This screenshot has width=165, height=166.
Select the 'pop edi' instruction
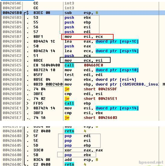[x=78, y=136]
